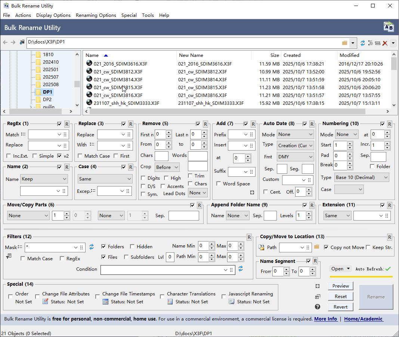The height and width of the screenshot is (337, 399).
Task: Toggle the Inc.Ext. checkbox in RegEx
Action: coord(8,156)
